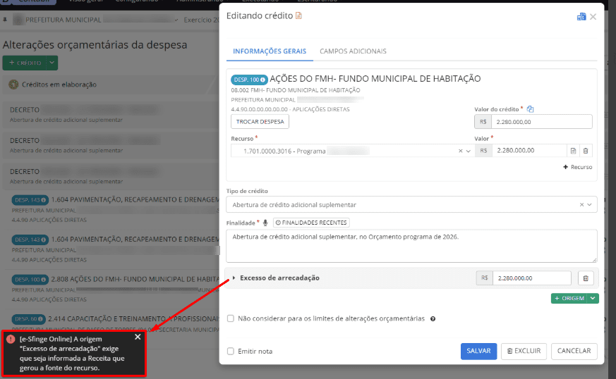Select the first DECRETO row
Image resolution: width=616 pixels, height=379 pixels.
coord(110,114)
